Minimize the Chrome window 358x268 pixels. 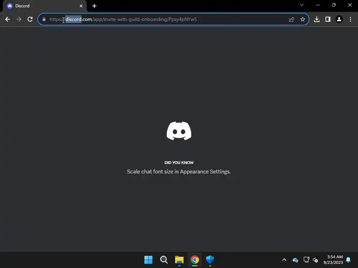pyautogui.click(x=317, y=5)
